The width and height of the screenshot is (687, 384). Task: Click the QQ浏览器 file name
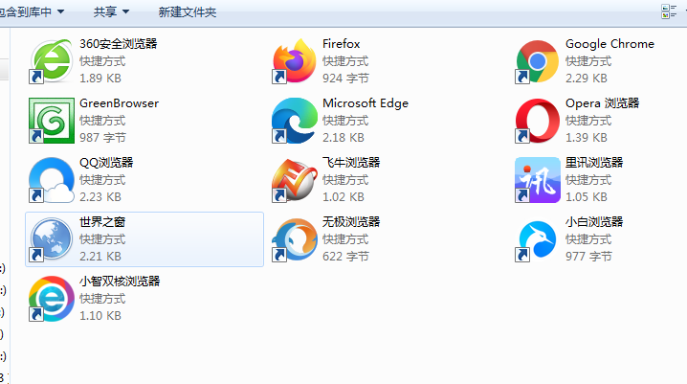pos(106,163)
